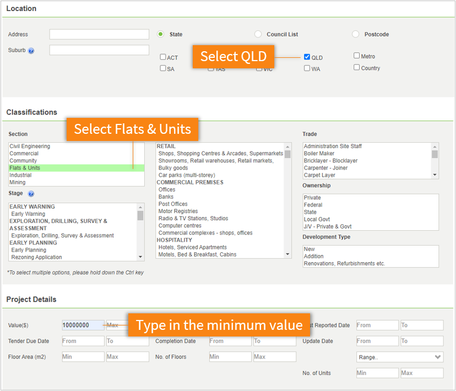The height and width of the screenshot is (391, 456).
Task: Select Carpenter - Joiner trade
Action: click(367, 168)
